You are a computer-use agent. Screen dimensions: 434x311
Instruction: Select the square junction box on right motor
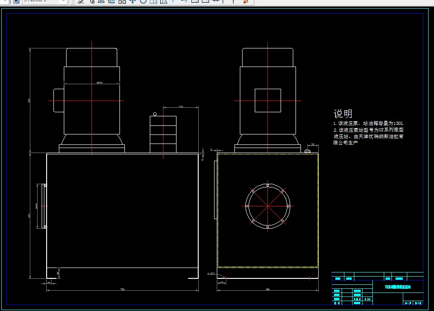(268, 100)
